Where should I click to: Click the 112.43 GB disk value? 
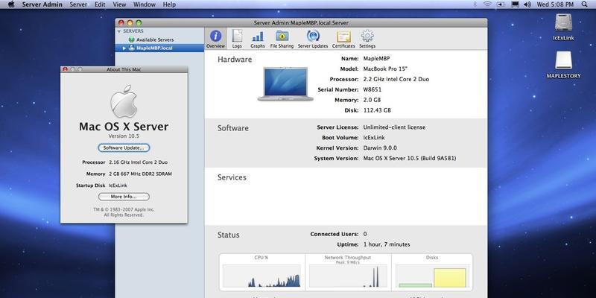377,110
